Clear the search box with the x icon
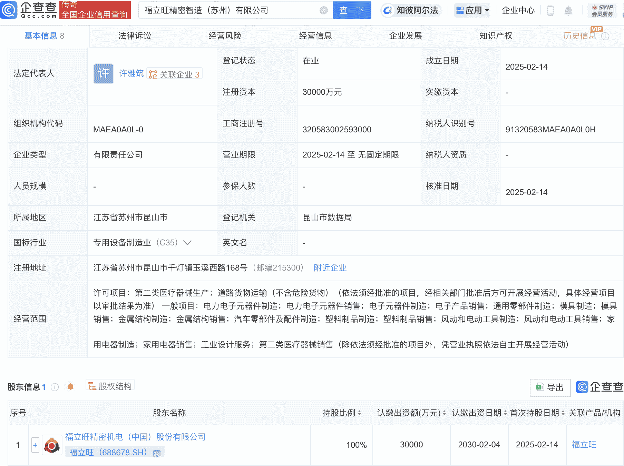 pyautogui.click(x=323, y=10)
